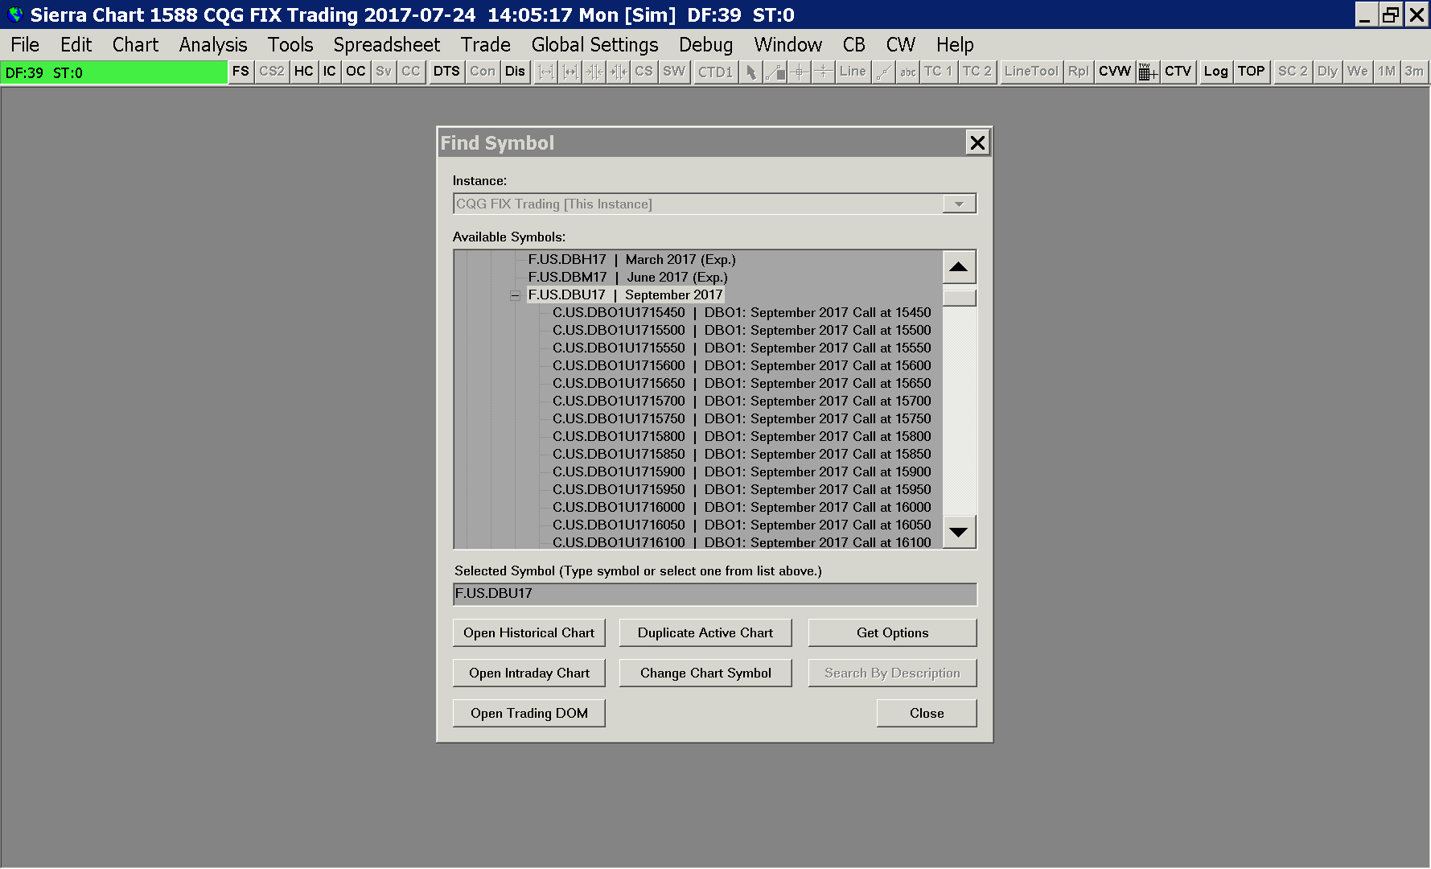Click the horizontal line marker icon next to Line
Image resolution: width=1431 pixels, height=869 pixels.
pyautogui.click(x=823, y=72)
